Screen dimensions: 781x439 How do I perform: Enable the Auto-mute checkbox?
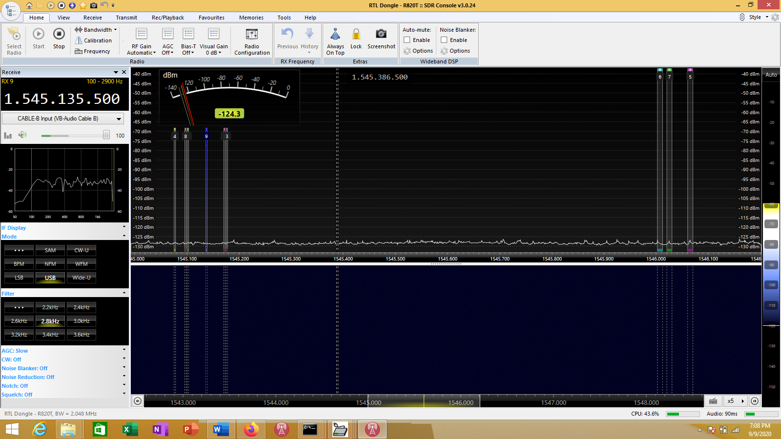[x=407, y=40]
